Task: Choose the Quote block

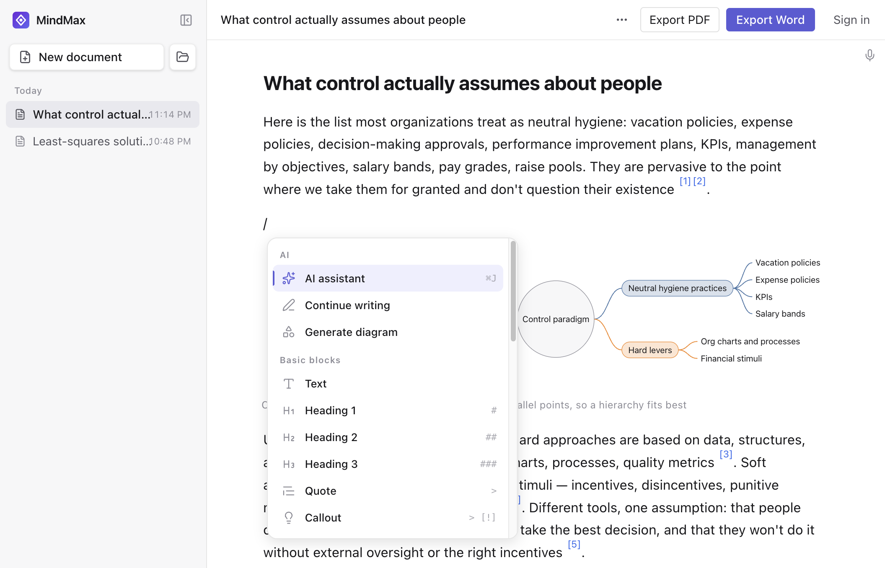Action: 388,491
